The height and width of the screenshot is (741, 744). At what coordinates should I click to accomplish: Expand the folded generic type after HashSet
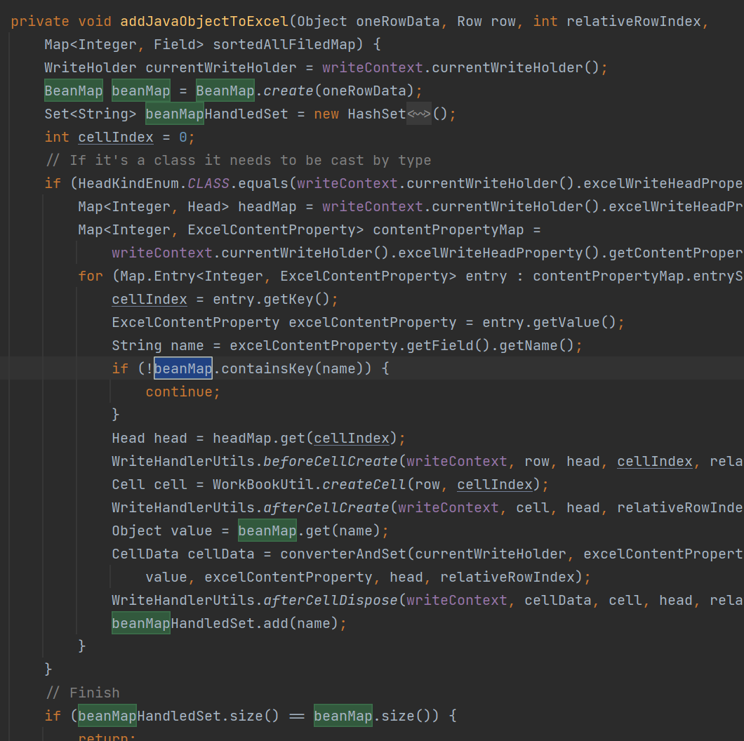tap(418, 113)
